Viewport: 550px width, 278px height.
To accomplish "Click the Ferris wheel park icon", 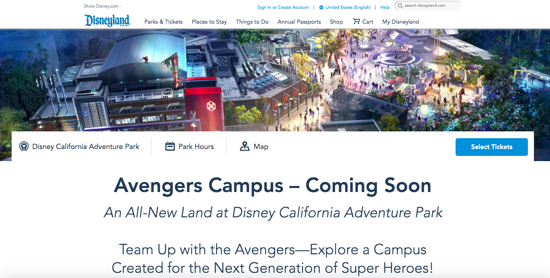I will [24, 146].
